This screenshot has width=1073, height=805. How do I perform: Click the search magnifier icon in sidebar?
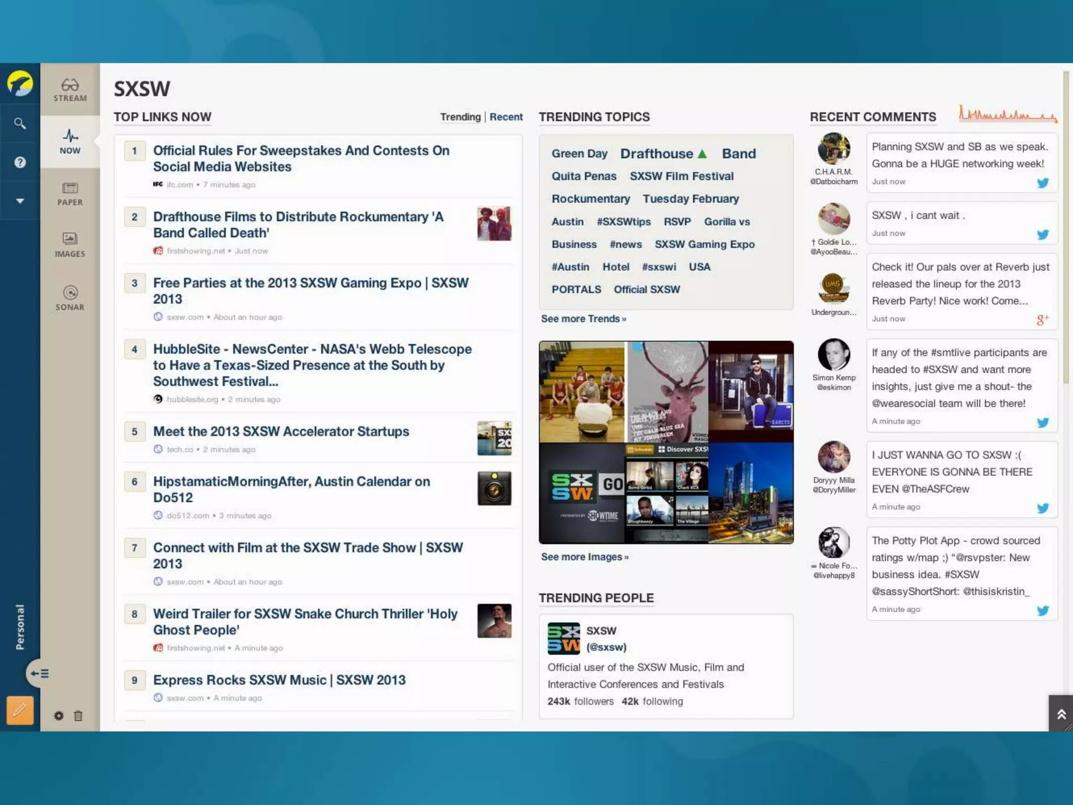20,124
